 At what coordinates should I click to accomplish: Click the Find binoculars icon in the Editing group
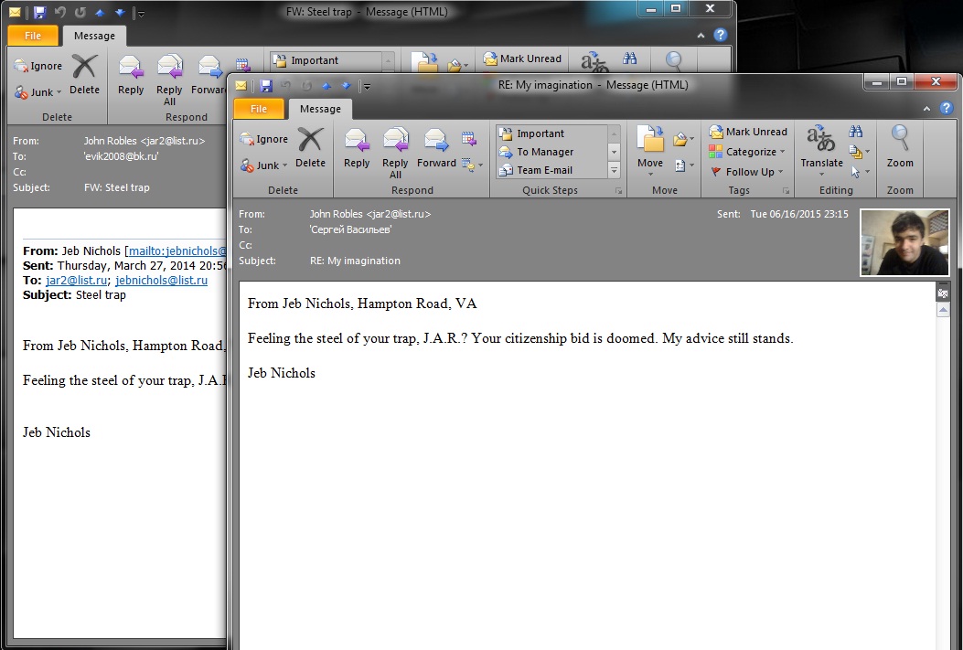(x=856, y=132)
